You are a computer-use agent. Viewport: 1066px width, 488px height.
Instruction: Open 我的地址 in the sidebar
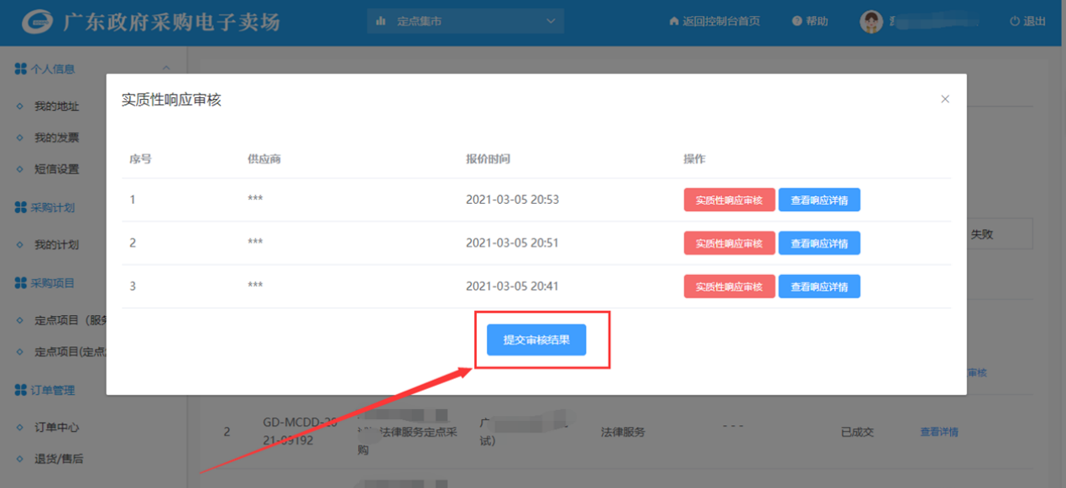coord(56,106)
